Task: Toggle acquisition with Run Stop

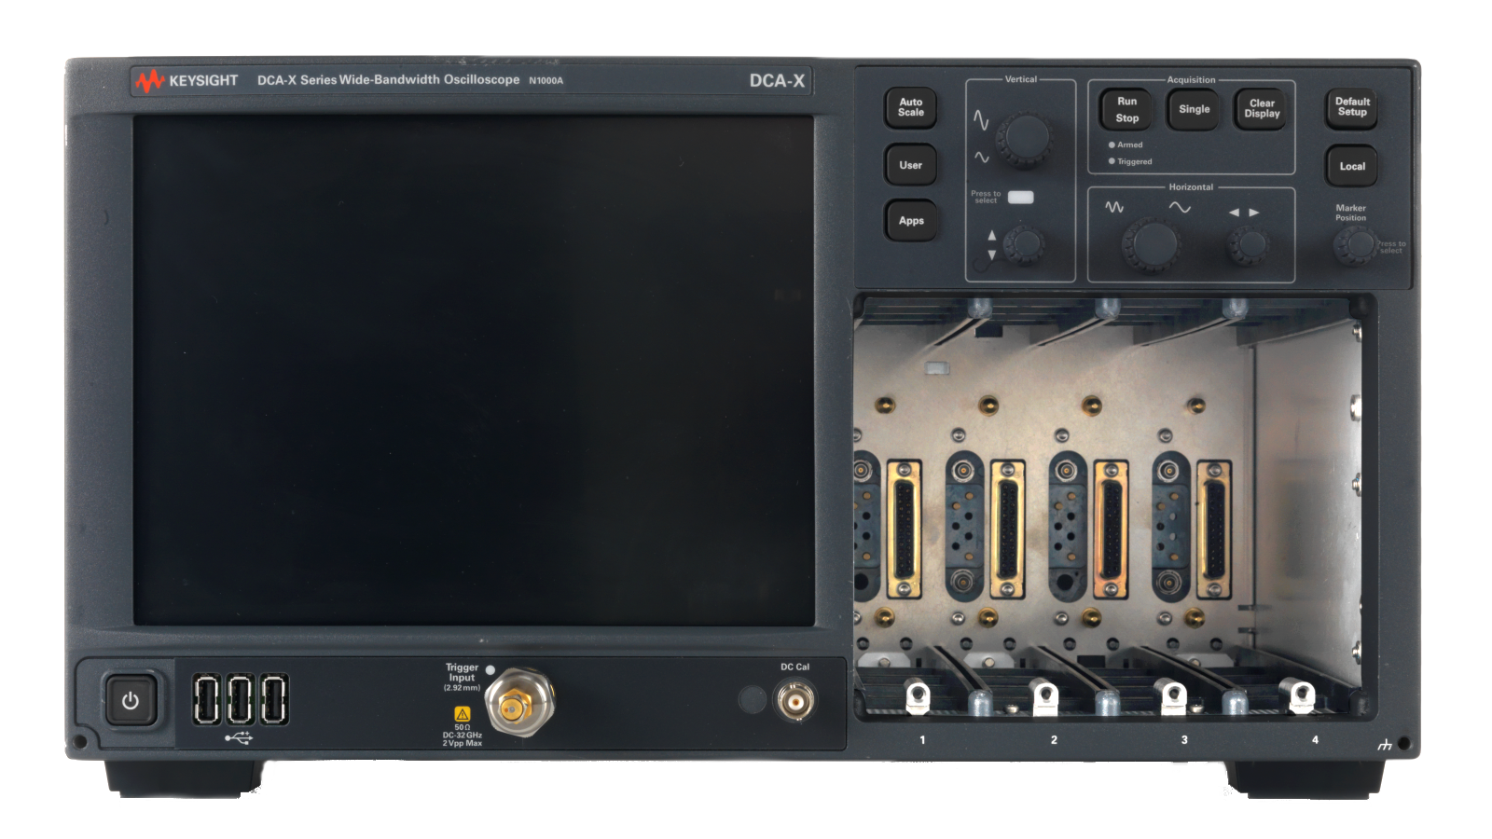Action: [1126, 110]
